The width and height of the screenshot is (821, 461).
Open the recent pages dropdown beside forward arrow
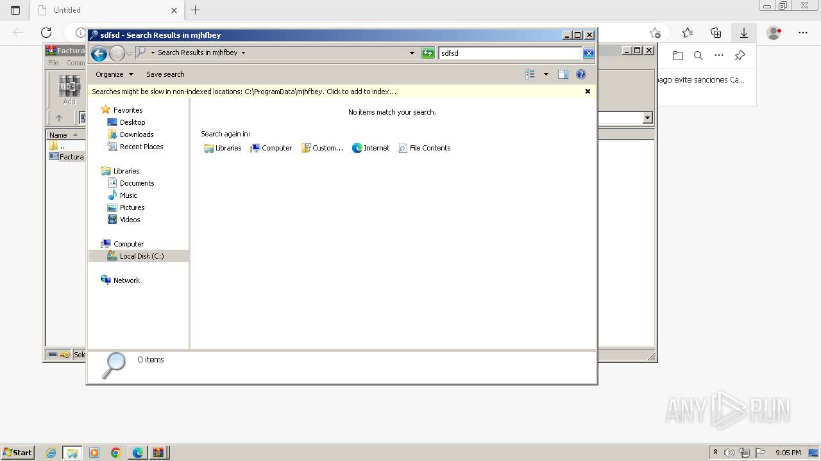(x=129, y=53)
